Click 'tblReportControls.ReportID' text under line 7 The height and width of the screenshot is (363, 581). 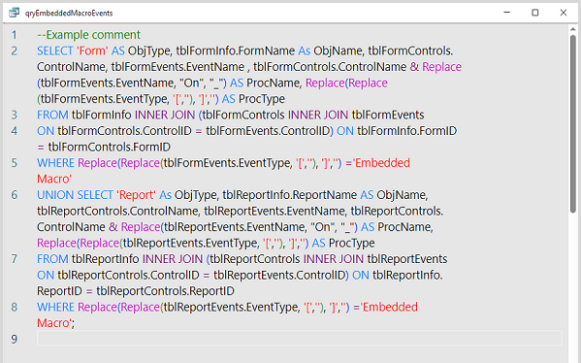(x=165, y=291)
